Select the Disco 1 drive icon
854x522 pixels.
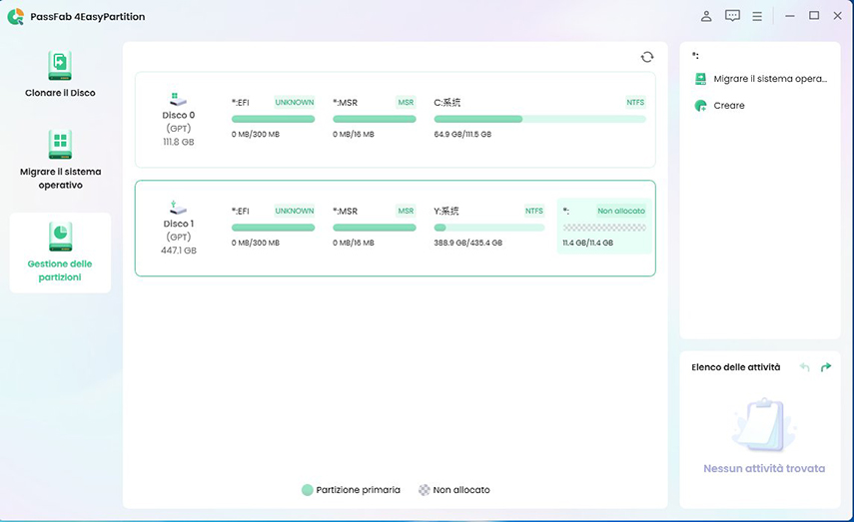coord(179,208)
